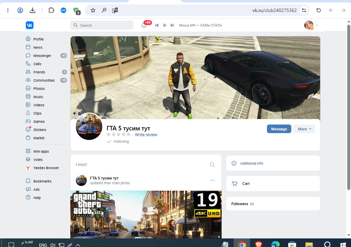Click the Yandex Browser icon
This screenshot has width=351, height=247.
point(28,168)
